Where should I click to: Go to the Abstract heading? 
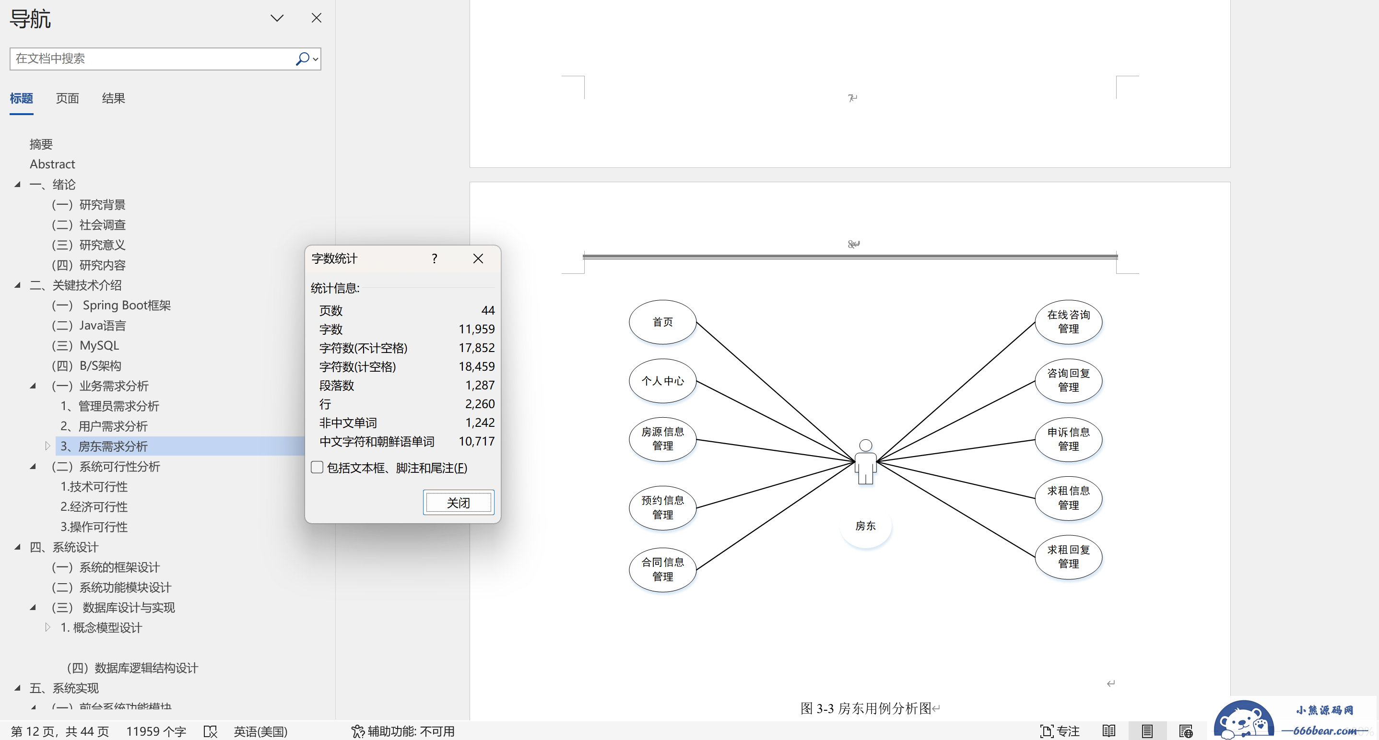[x=52, y=164]
